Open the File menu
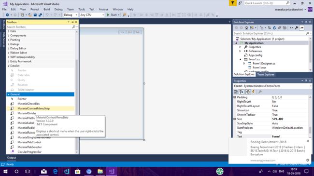The width and height of the screenshot is (314, 176). point(4,9)
